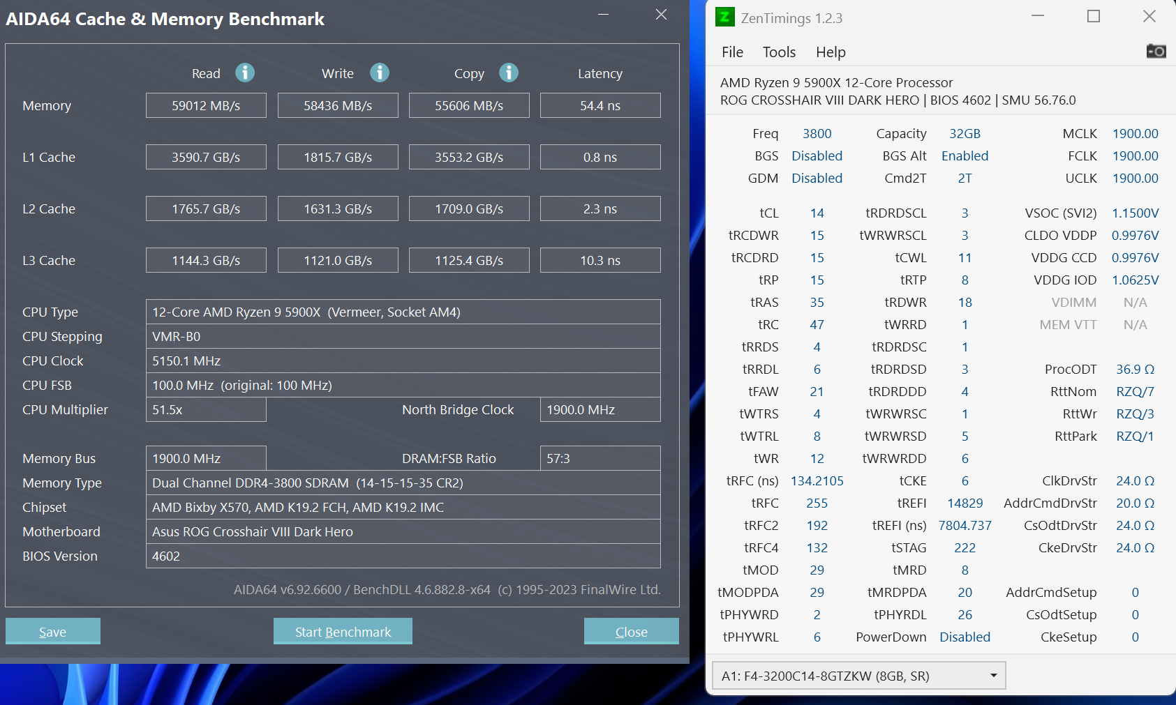Screen dimensions: 1176x705
Task: Click the tRFC (ns) value 134.2105
Action: (817, 480)
